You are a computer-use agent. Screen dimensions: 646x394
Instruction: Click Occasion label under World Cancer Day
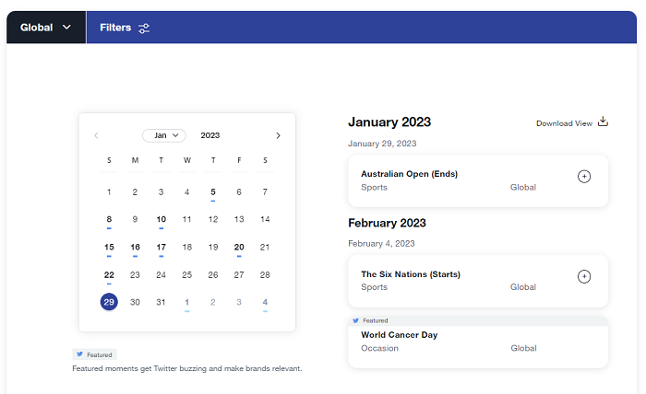(x=379, y=348)
